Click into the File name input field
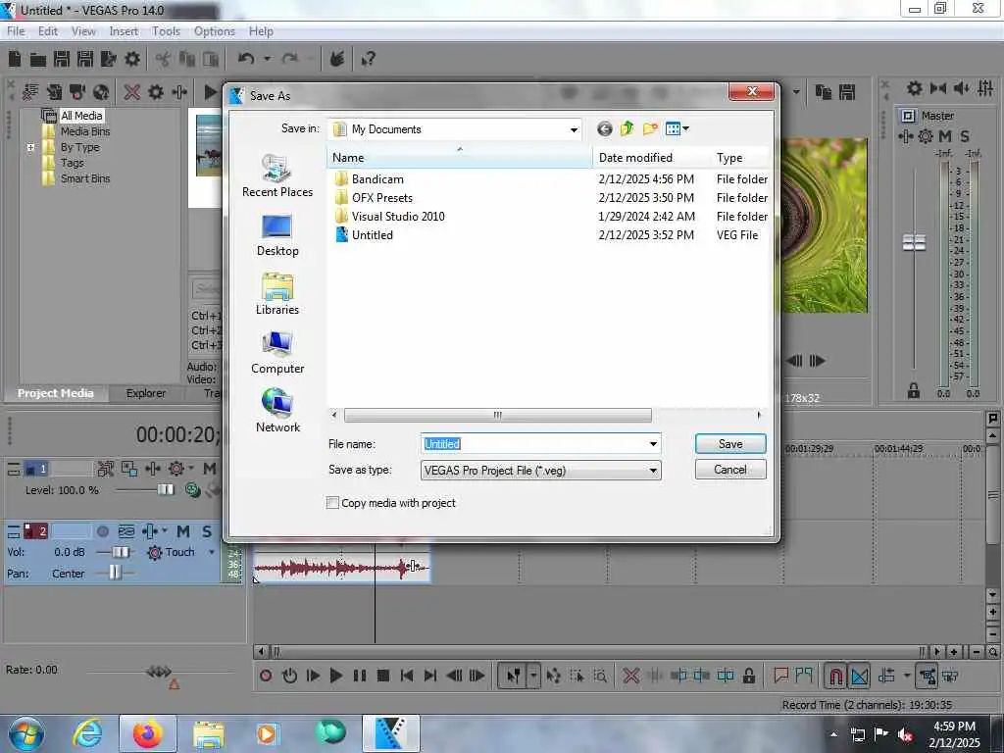Image resolution: width=1004 pixels, height=753 pixels. 534,444
